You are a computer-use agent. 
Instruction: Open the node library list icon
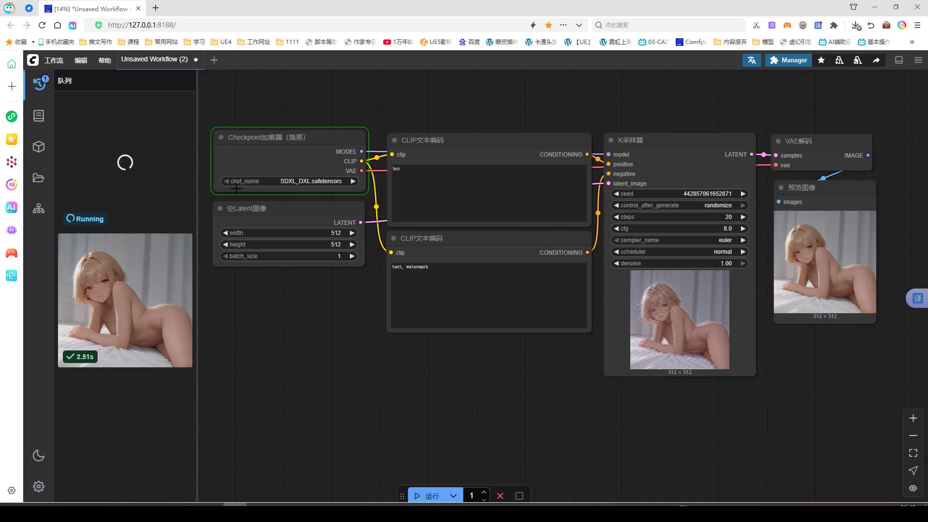click(39, 116)
